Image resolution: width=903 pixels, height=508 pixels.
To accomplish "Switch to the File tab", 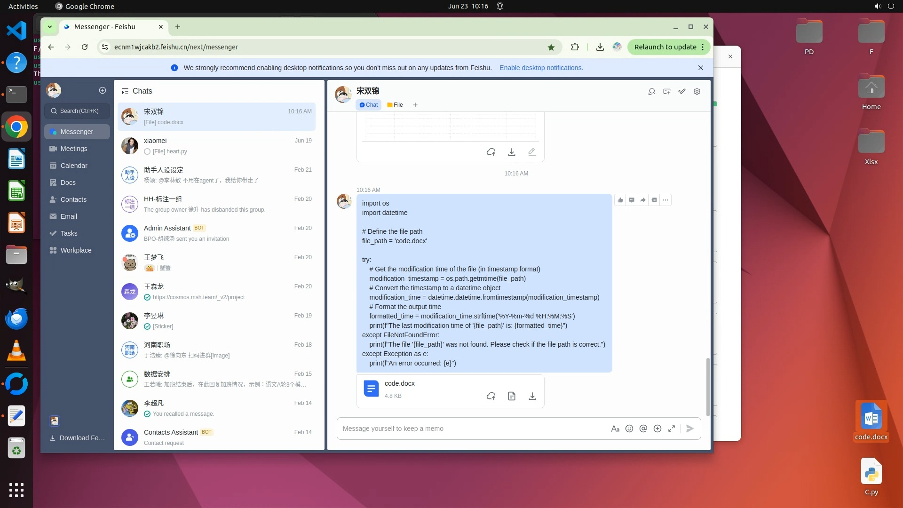I will [x=395, y=105].
